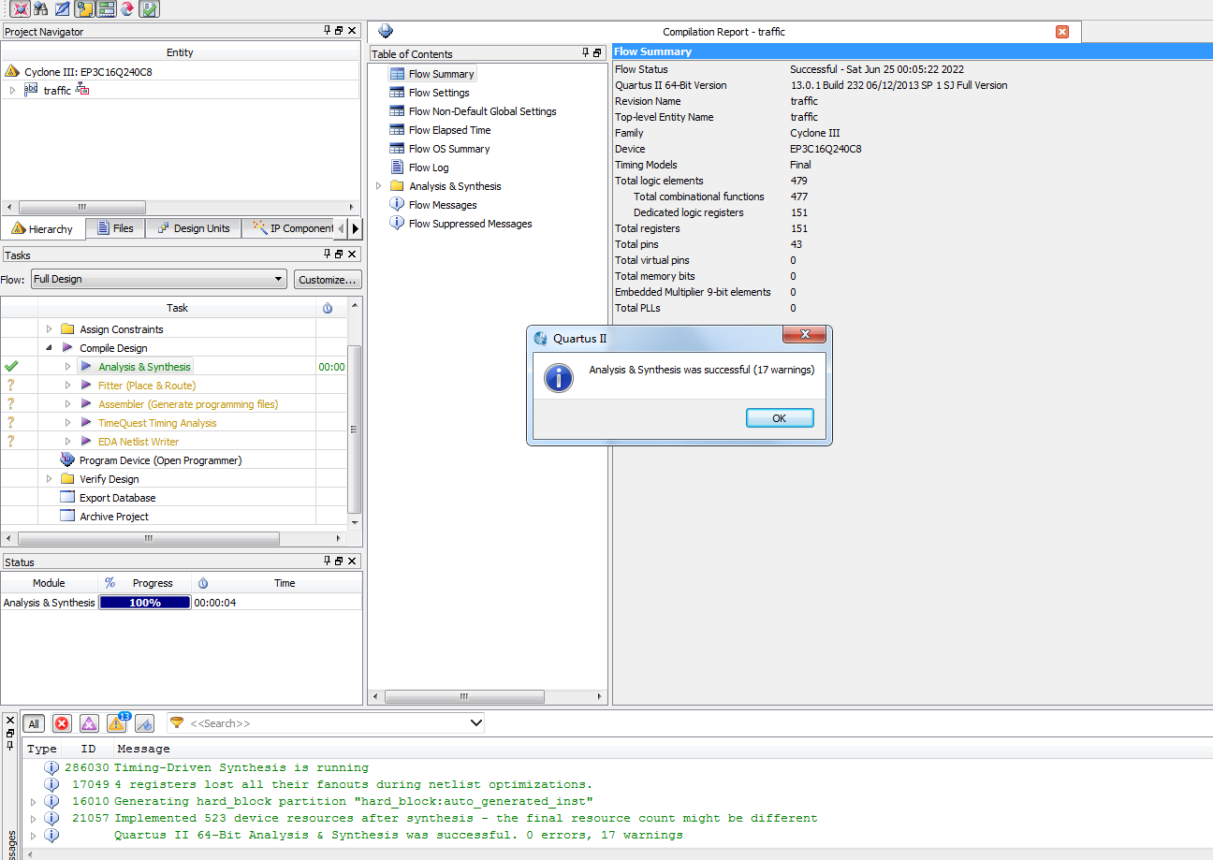Click the traffic entity hierarchy icon
Screen dimensions: 1213x860
point(82,90)
